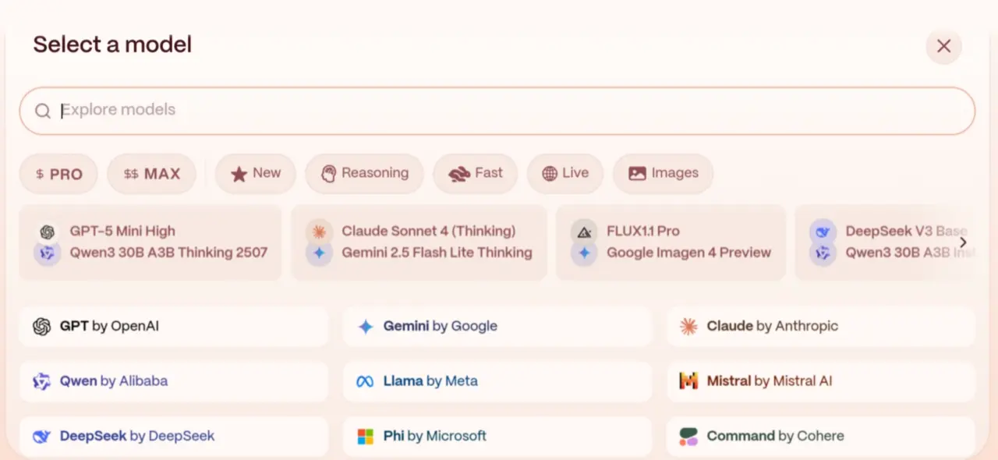Click FLUX icon beside FLUX1.1 Pro

click(x=584, y=232)
